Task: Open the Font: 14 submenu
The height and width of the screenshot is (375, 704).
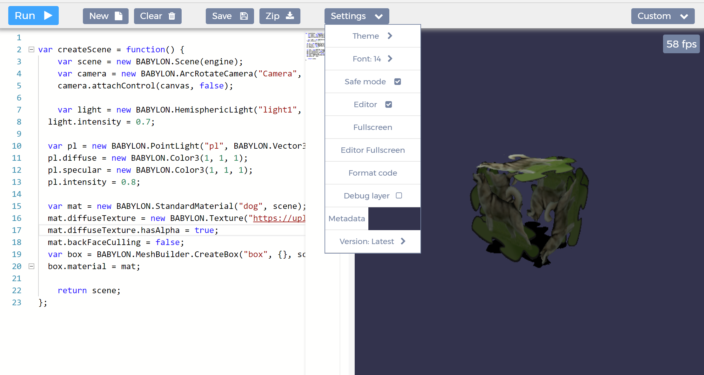Action: pyautogui.click(x=373, y=59)
